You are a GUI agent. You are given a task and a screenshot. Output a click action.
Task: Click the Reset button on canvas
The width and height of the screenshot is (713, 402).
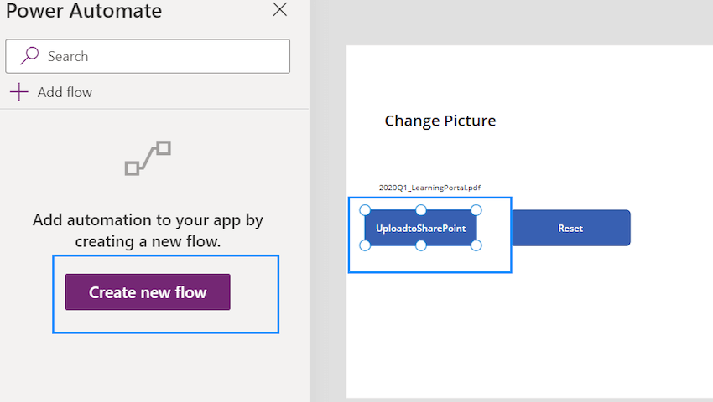click(571, 228)
